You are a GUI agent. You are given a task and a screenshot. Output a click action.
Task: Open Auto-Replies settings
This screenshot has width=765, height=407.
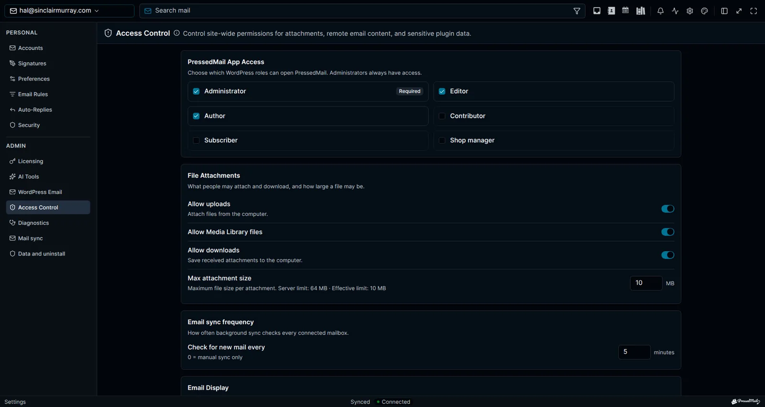click(48, 110)
